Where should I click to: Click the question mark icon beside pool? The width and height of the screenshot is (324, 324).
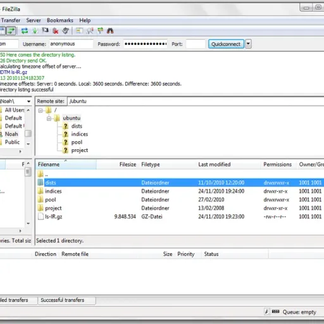[x=66, y=142]
